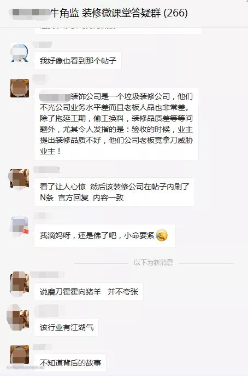Click the message 看了让人心惊 然后该装修公司

click(114, 192)
